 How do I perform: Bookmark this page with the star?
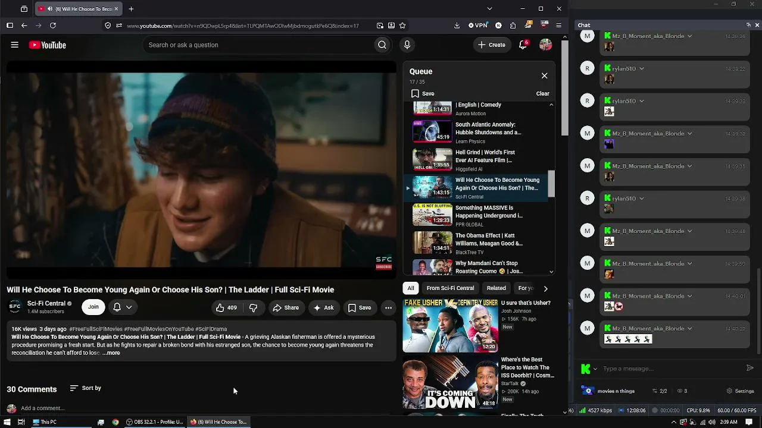pos(402,26)
